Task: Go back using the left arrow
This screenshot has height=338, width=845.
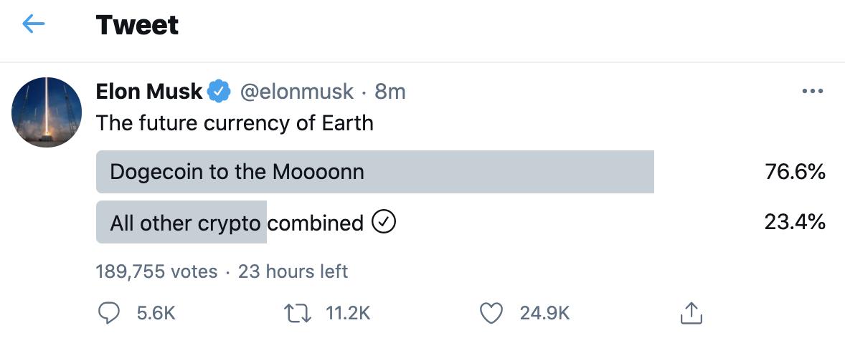Action: coord(34,25)
